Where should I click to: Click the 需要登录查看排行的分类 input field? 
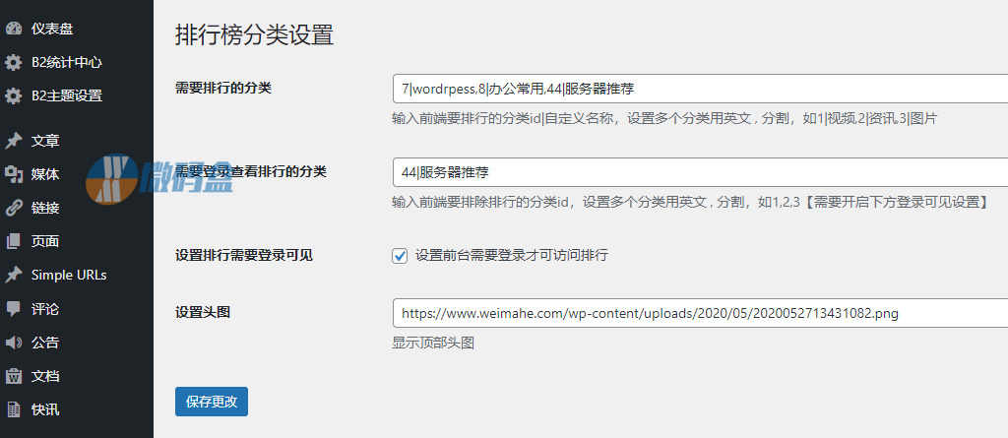(700, 172)
